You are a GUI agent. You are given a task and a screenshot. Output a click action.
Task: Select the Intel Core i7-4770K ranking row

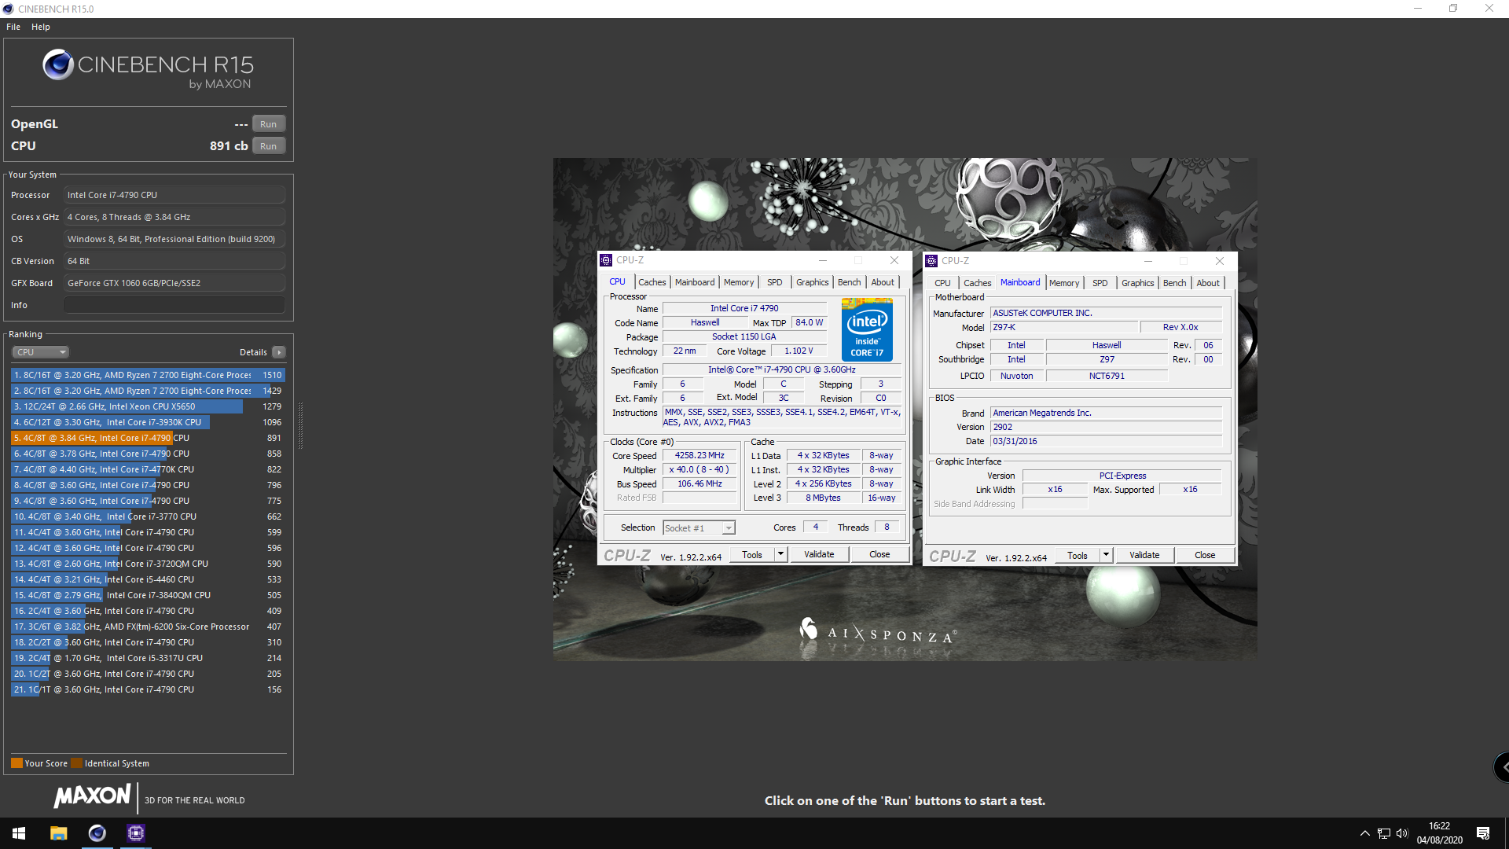pos(148,469)
